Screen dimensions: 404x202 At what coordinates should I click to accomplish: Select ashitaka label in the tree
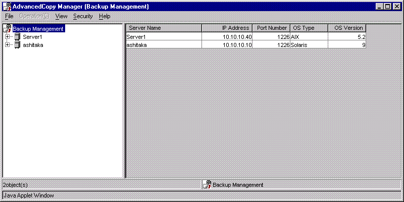[33, 45]
